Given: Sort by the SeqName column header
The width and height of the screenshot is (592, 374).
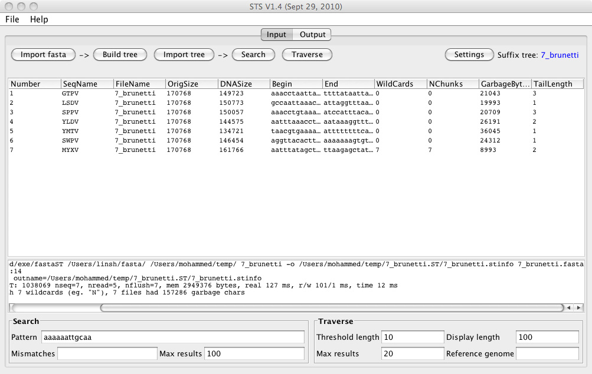Looking at the screenshot, I should coord(87,84).
